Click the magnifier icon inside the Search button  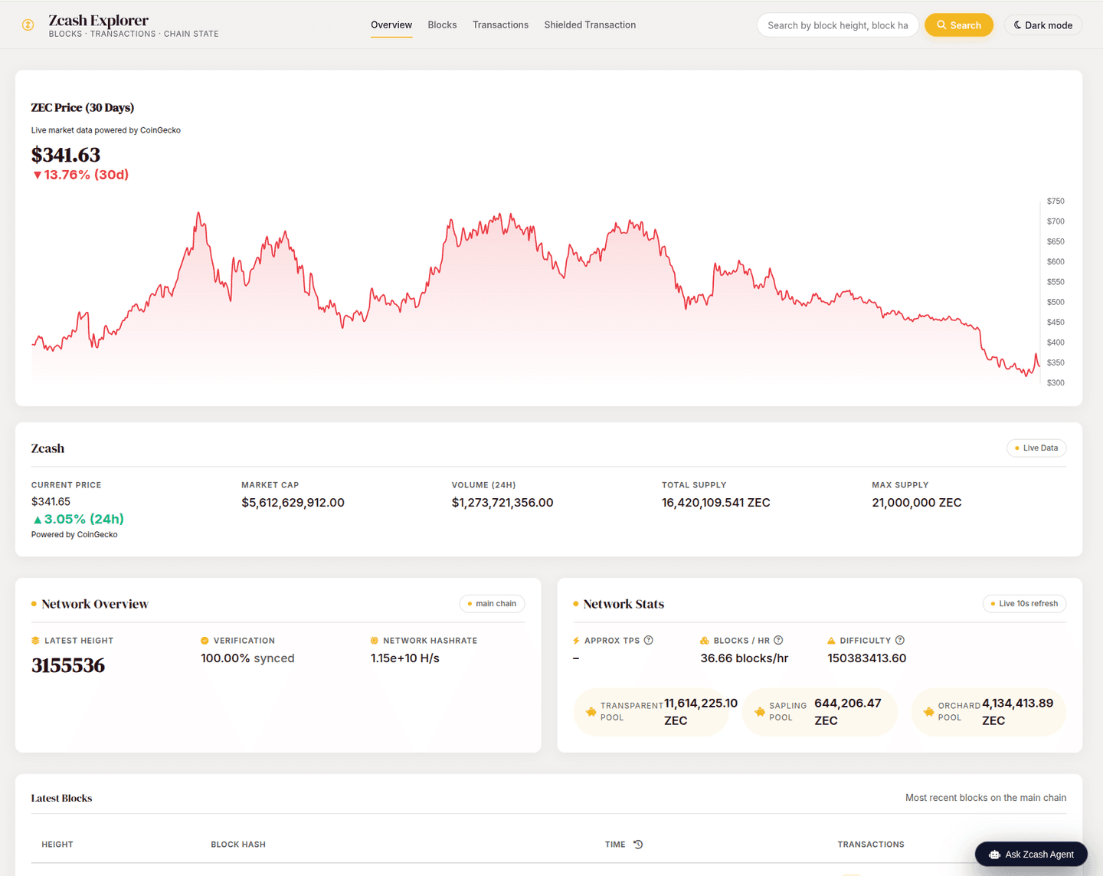tap(941, 25)
